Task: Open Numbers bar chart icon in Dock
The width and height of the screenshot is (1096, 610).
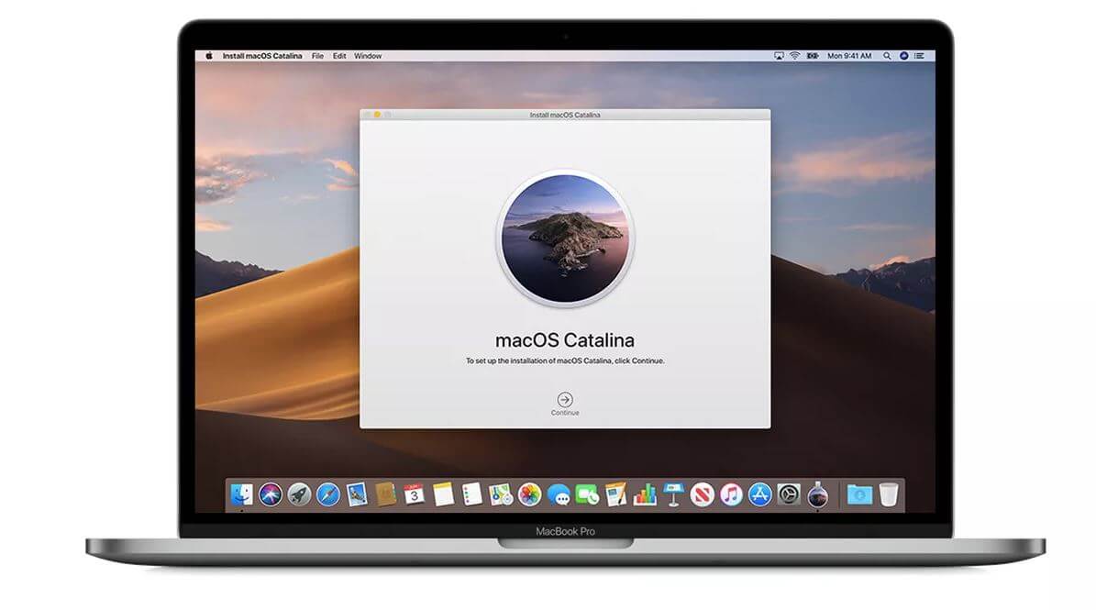Action: tap(645, 494)
